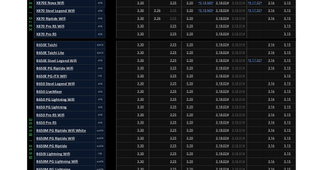
Task: Open 3.26 BIOS for X870 Riptide Wifi
Action: click(x=157, y=18)
